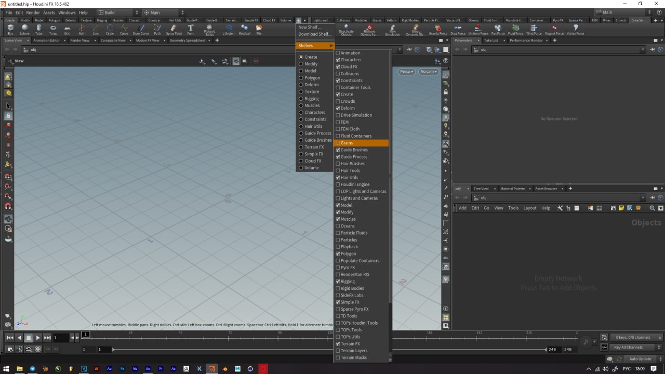Open the Persp viewport dropdown
The image size is (665, 374).
click(x=407, y=72)
